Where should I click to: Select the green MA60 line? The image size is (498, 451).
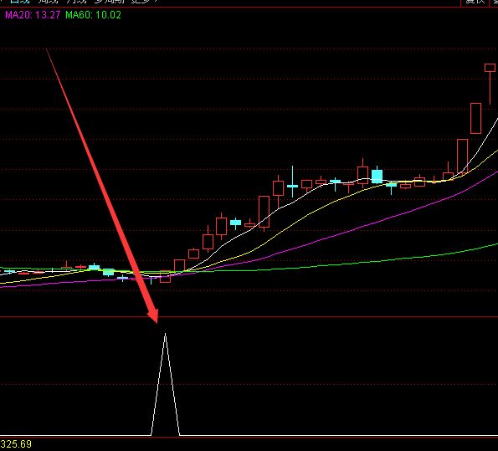[349, 263]
